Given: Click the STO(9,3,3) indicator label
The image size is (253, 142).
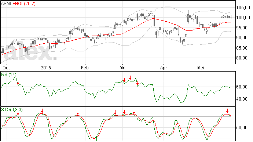Looking at the screenshot, I should click(12, 110).
